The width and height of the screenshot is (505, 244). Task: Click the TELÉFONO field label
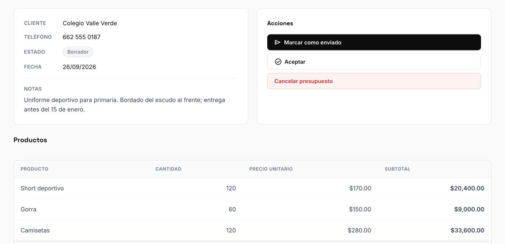[x=38, y=37]
